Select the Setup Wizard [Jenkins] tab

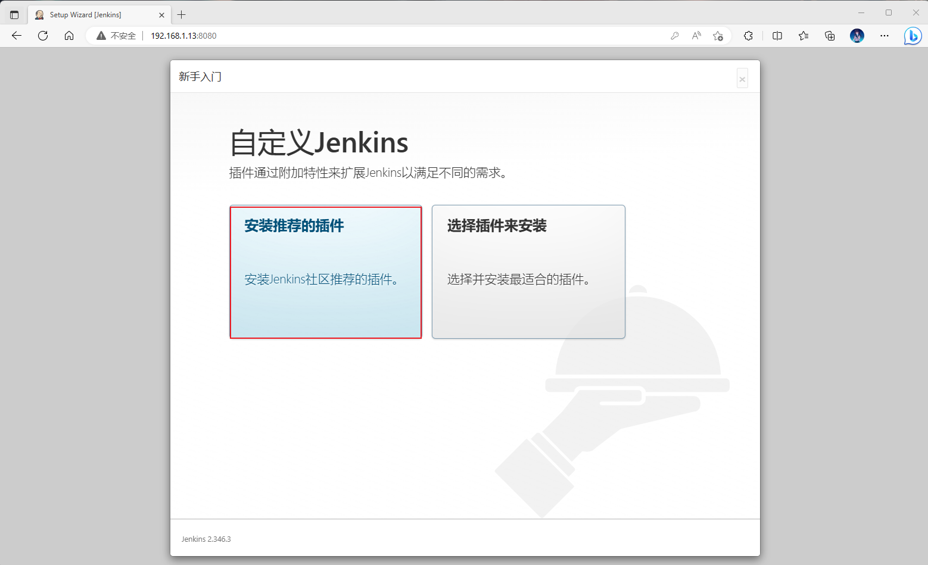click(98, 15)
